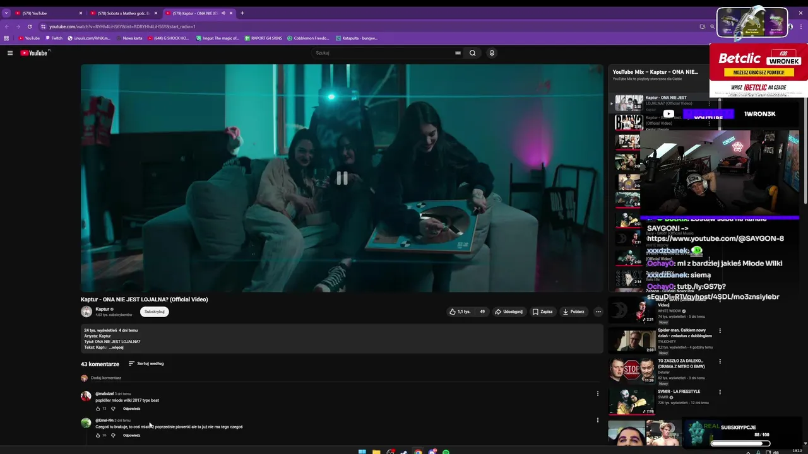The width and height of the screenshot is (808, 454).
Task: Open options menu for @Emsi-l9n comment
Action: pyautogui.click(x=598, y=420)
